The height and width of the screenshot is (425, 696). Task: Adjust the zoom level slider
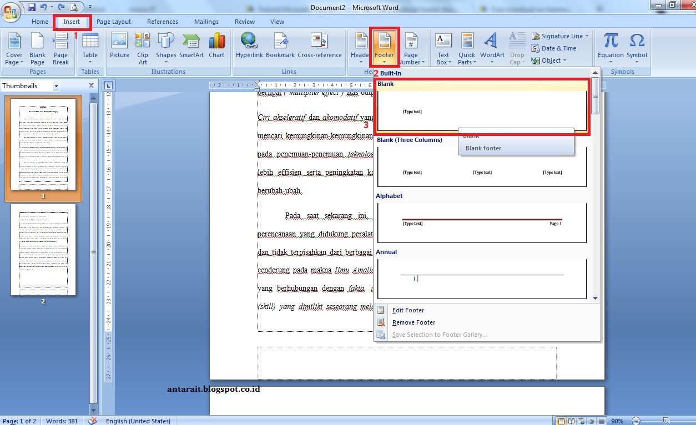click(x=665, y=421)
